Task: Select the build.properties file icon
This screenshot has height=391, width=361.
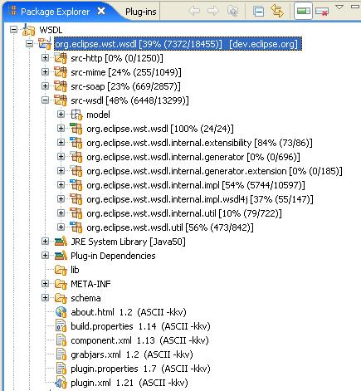Action: 61,326
